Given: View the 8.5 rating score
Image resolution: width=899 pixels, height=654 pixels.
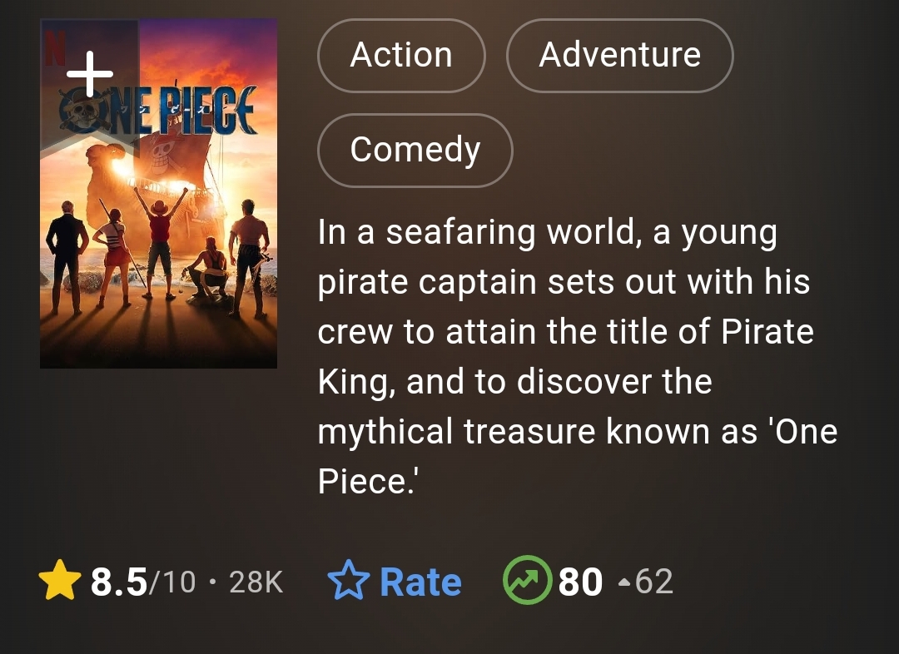Looking at the screenshot, I should pos(119,582).
